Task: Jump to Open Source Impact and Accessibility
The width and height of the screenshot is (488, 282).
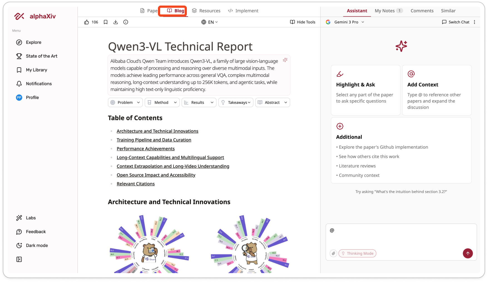Action: 156,175
